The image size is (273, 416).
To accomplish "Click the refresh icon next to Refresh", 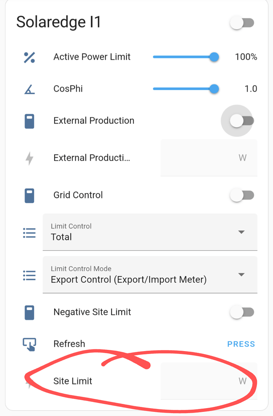I will 29,344.
